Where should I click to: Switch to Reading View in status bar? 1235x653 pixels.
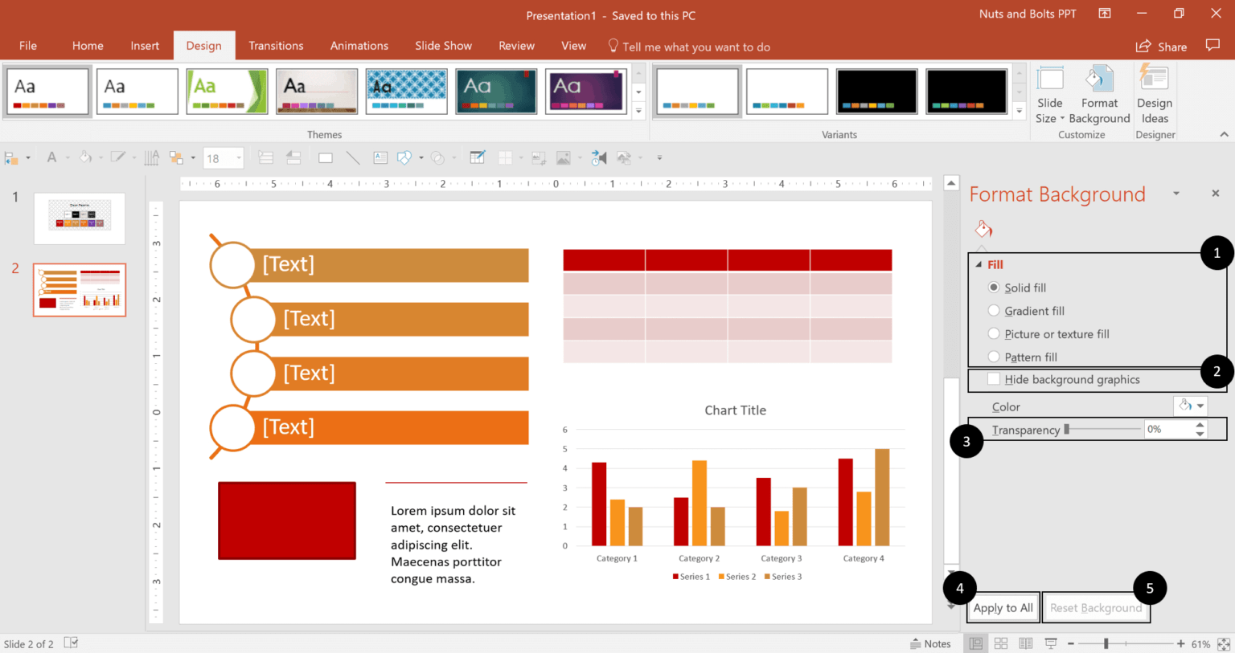pyautogui.click(x=1026, y=643)
